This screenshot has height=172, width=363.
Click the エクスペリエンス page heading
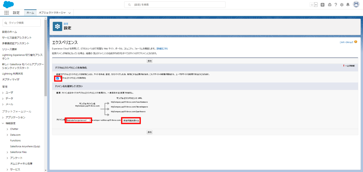(x=65, y=42)
